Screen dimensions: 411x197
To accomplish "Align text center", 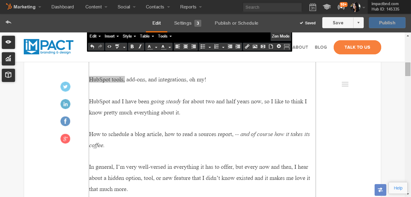I will 186,47.
